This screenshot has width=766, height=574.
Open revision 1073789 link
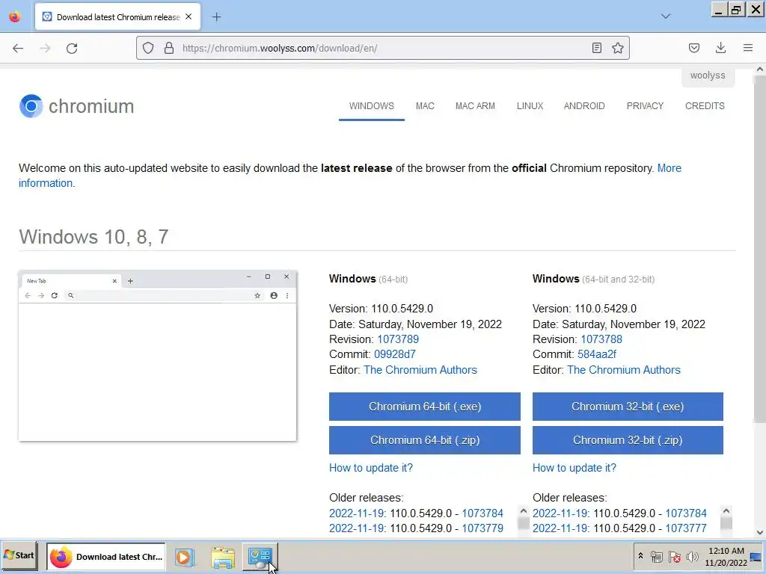pos(398,339)
